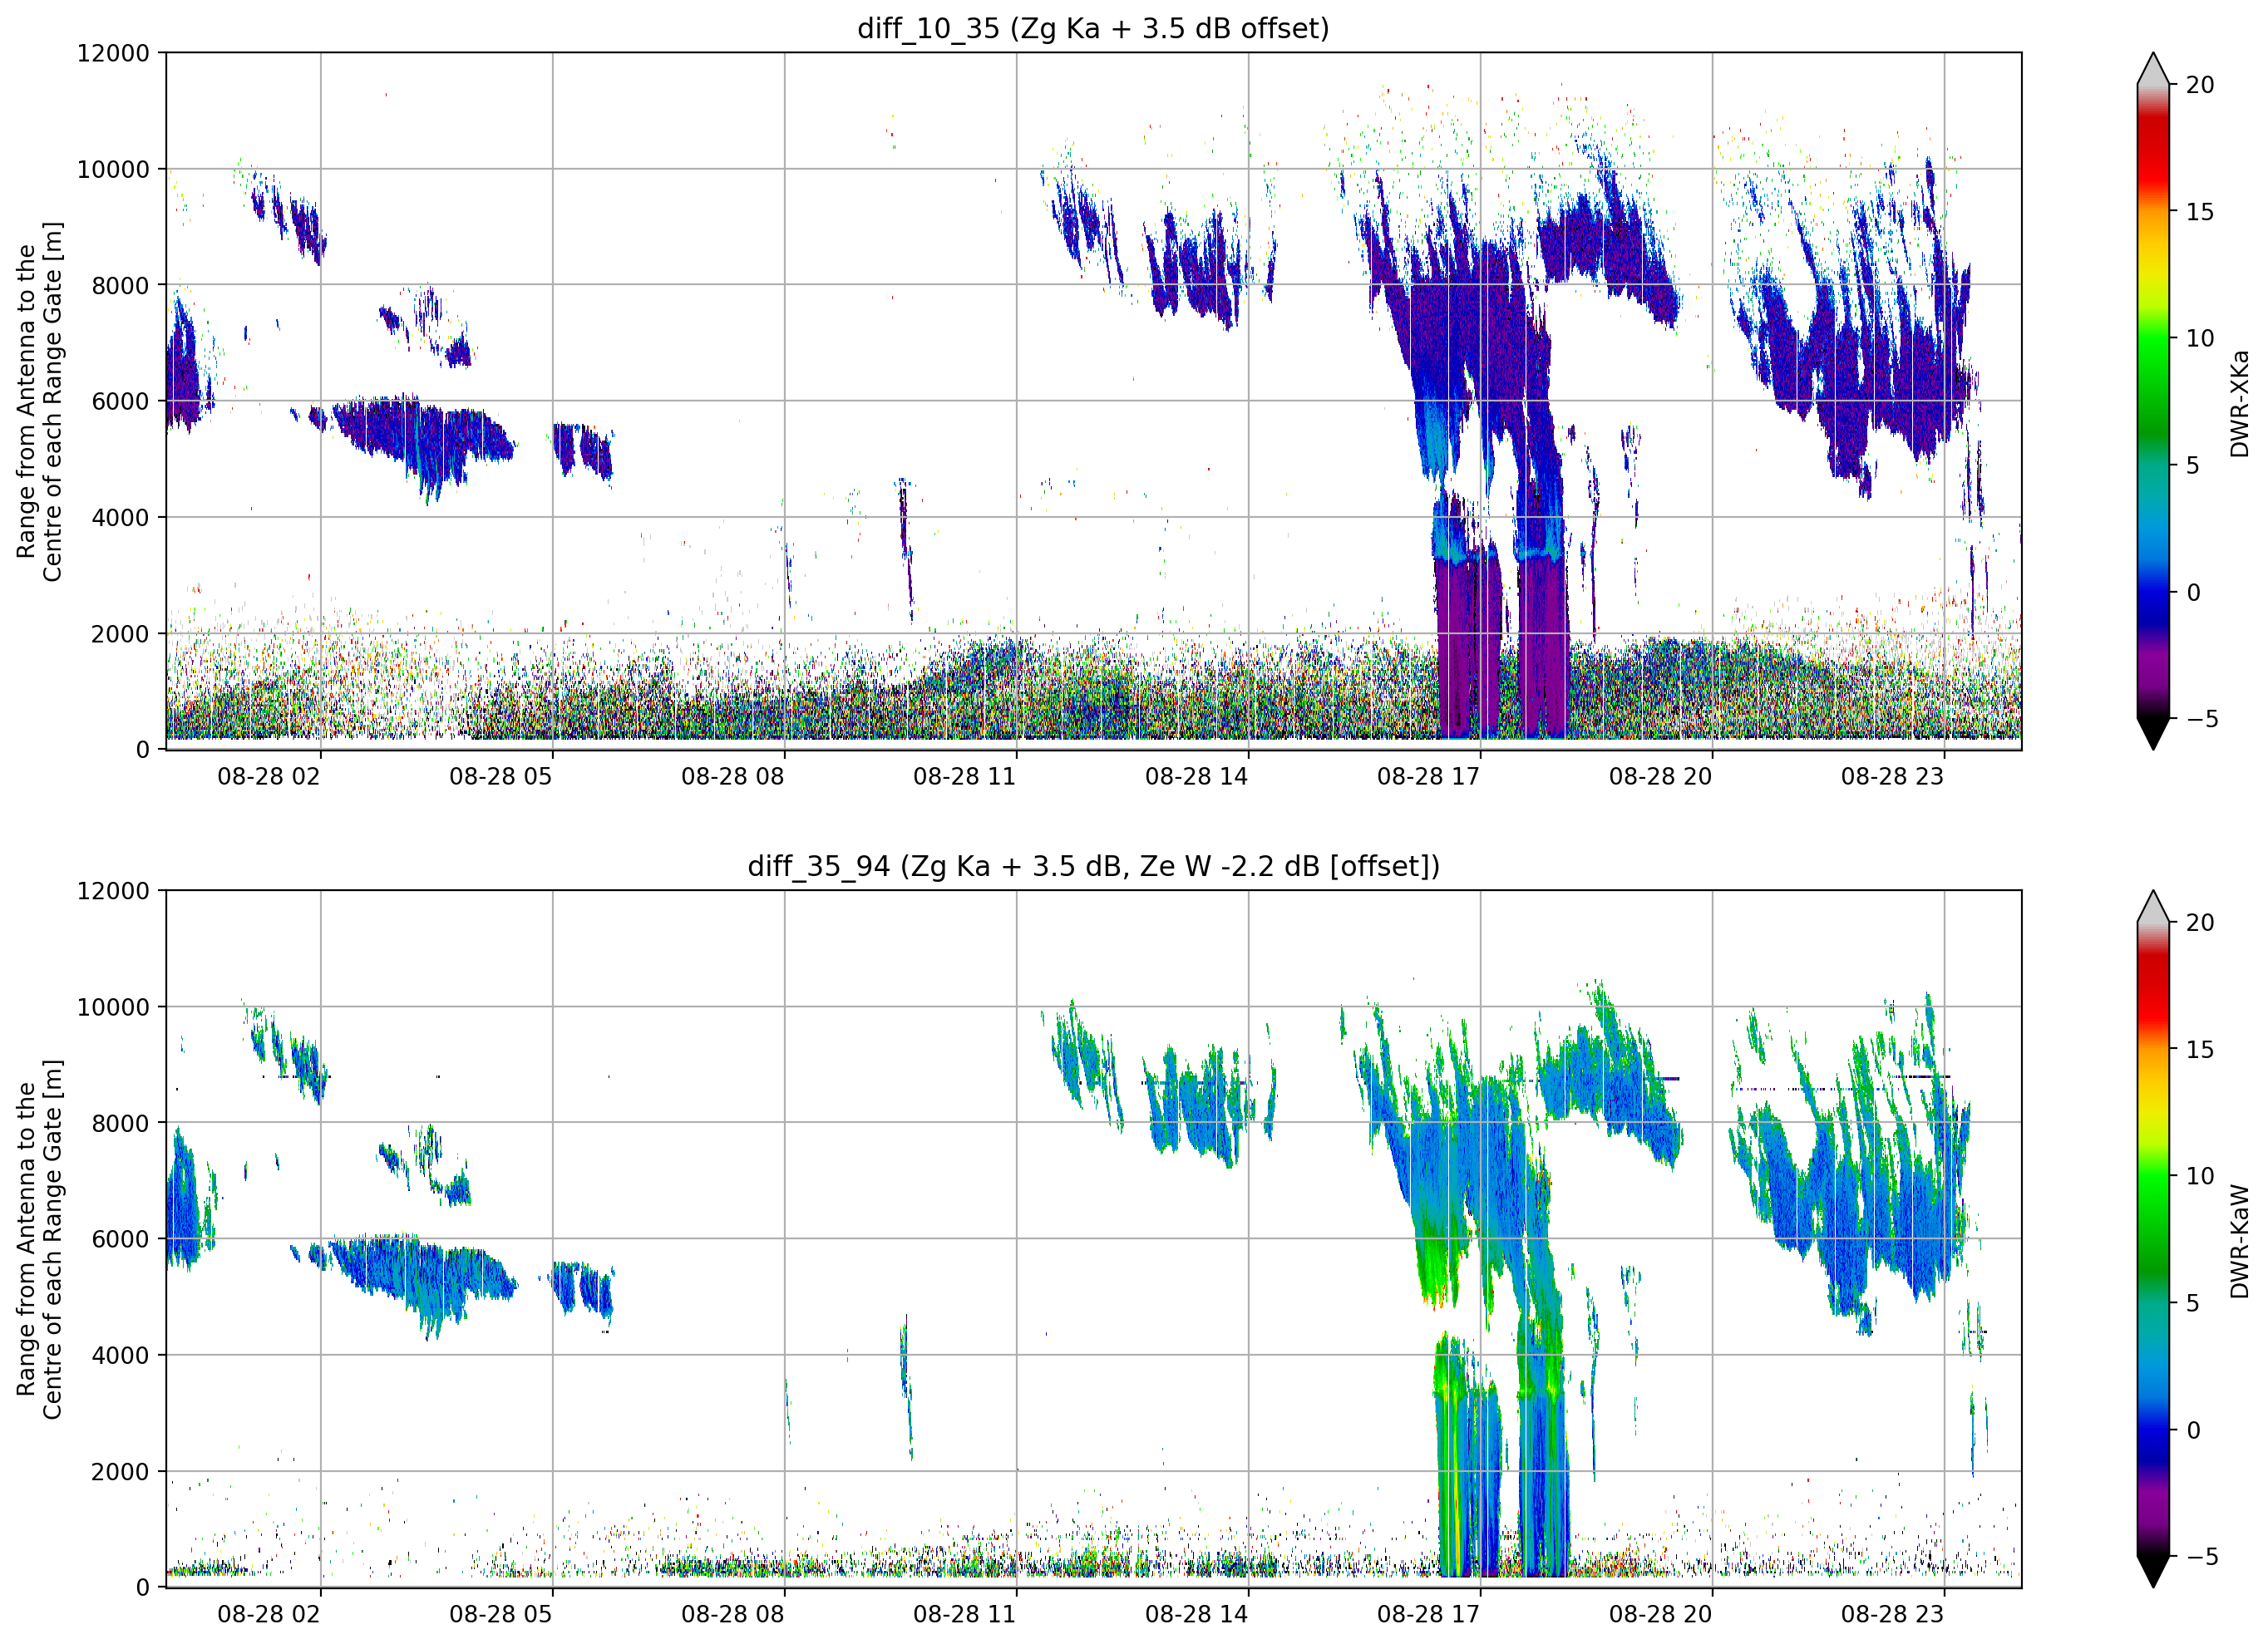Click the top plot's "8000" y-axis tick

click(x=120, y=285)
